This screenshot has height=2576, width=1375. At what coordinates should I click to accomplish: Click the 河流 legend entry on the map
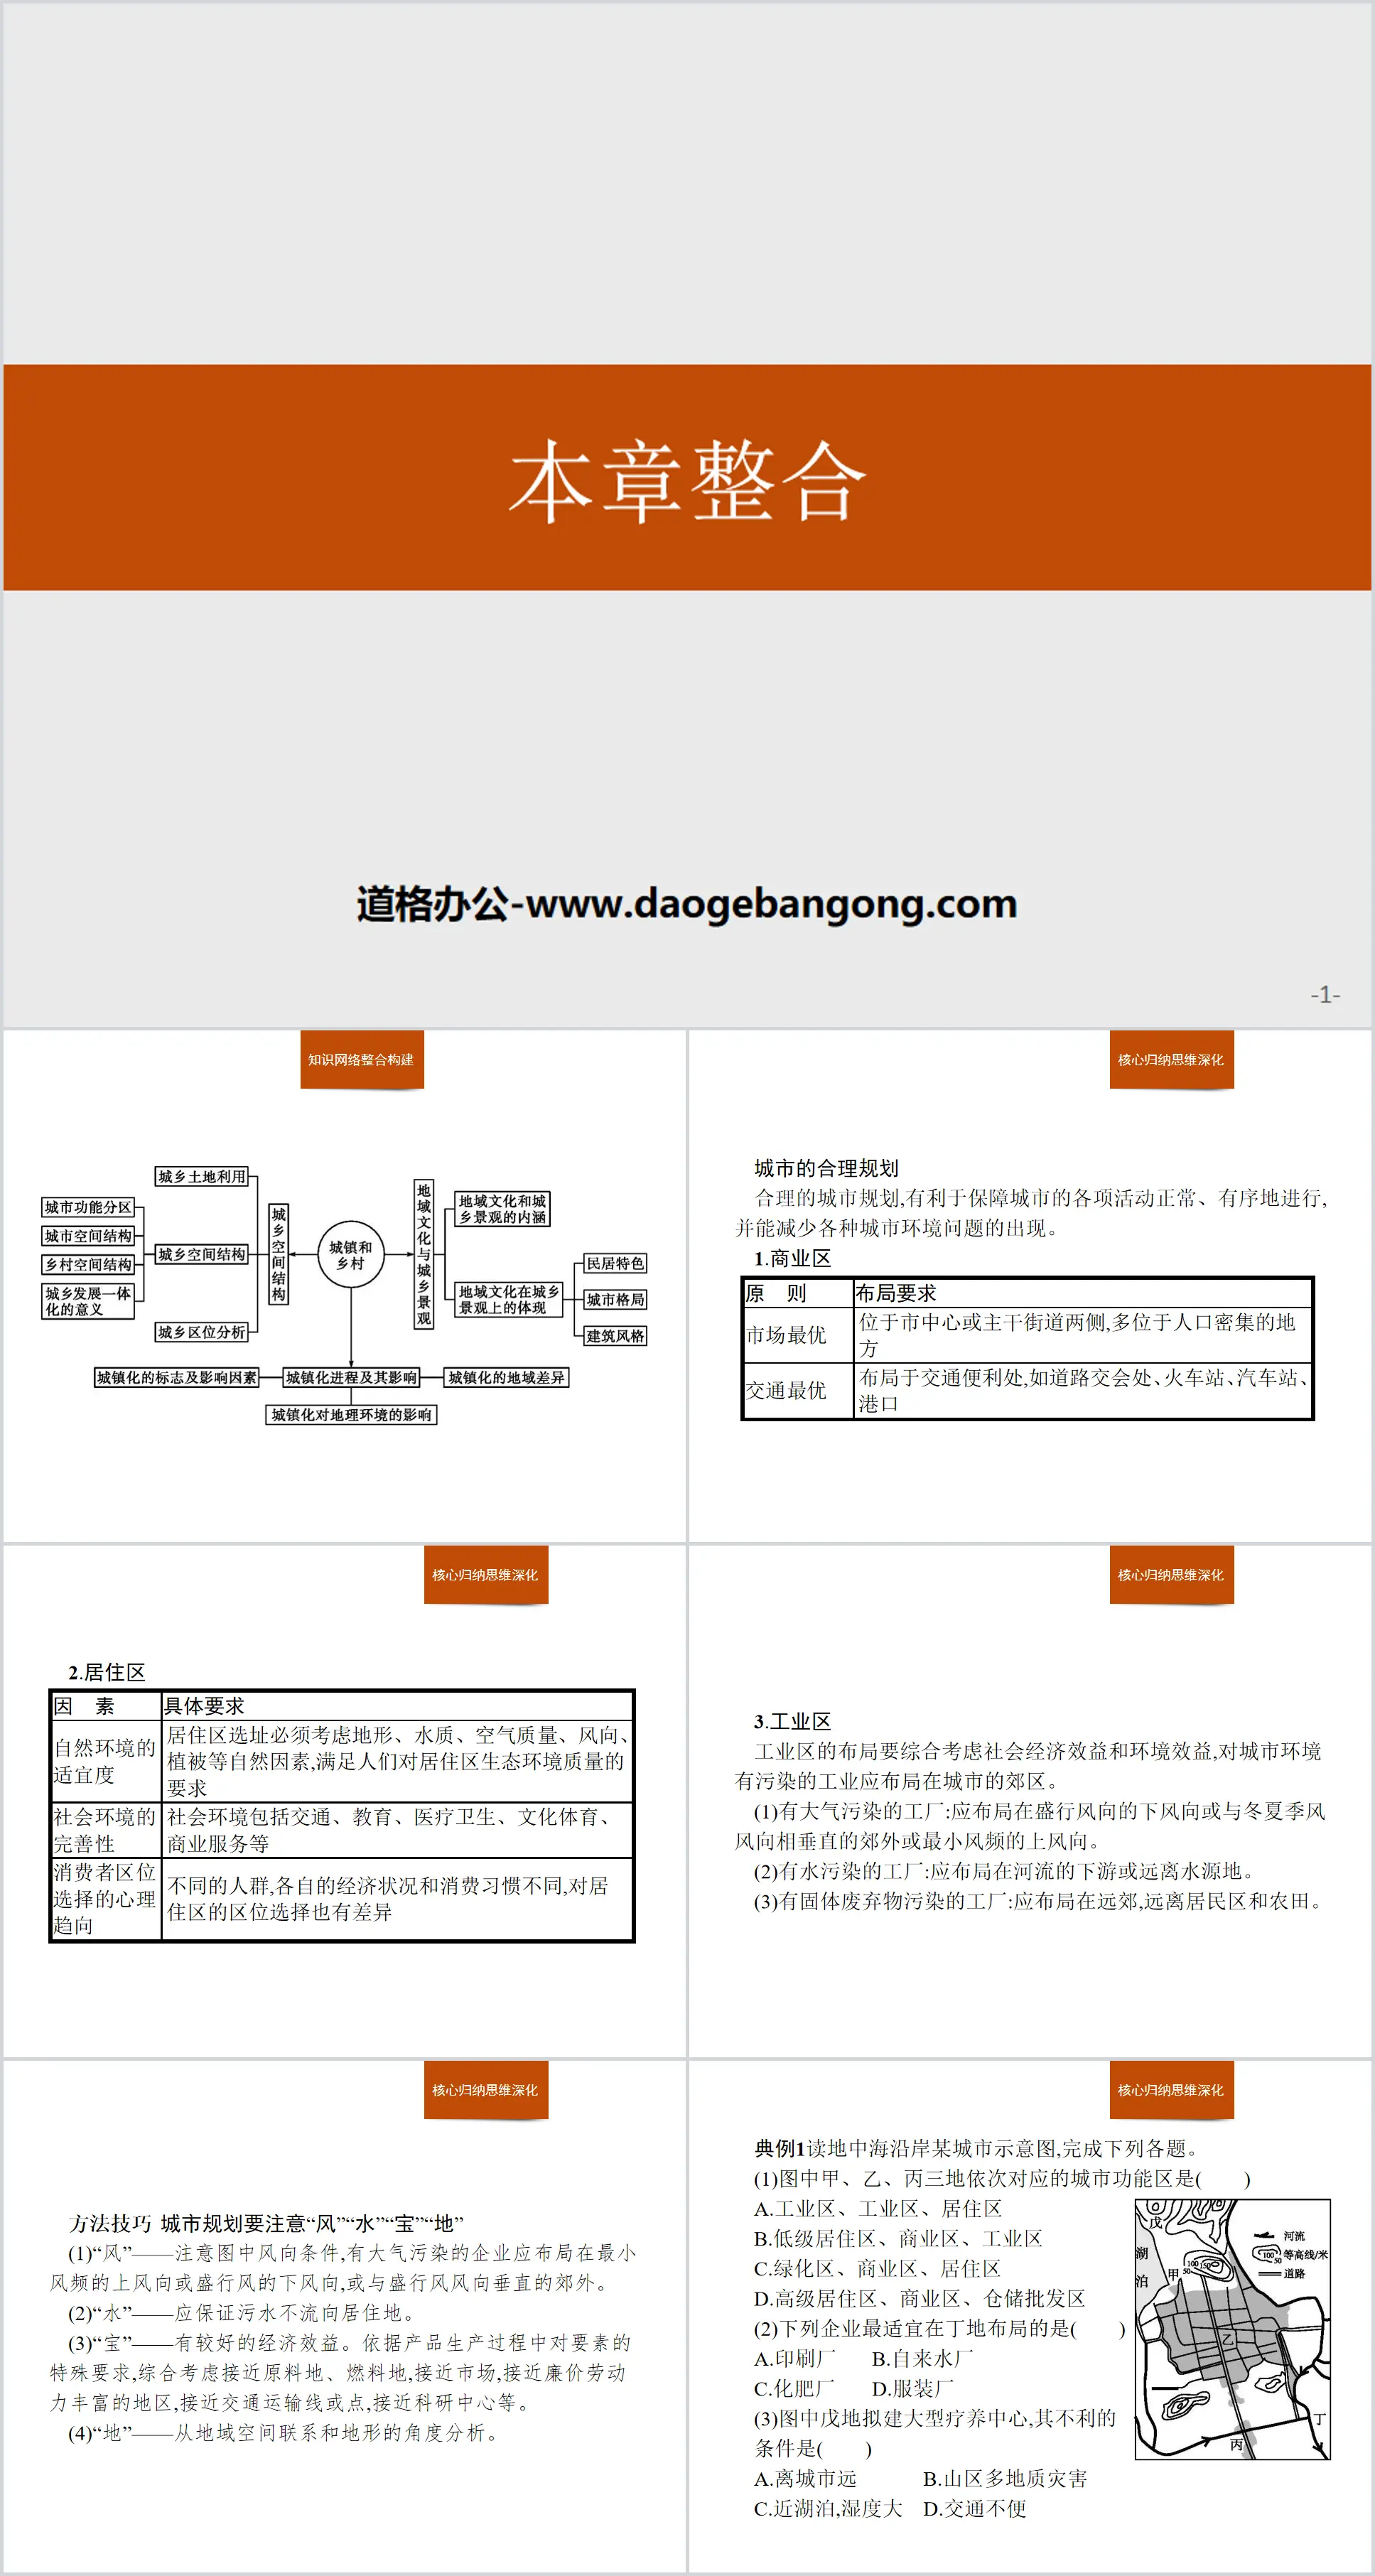1280,2236
